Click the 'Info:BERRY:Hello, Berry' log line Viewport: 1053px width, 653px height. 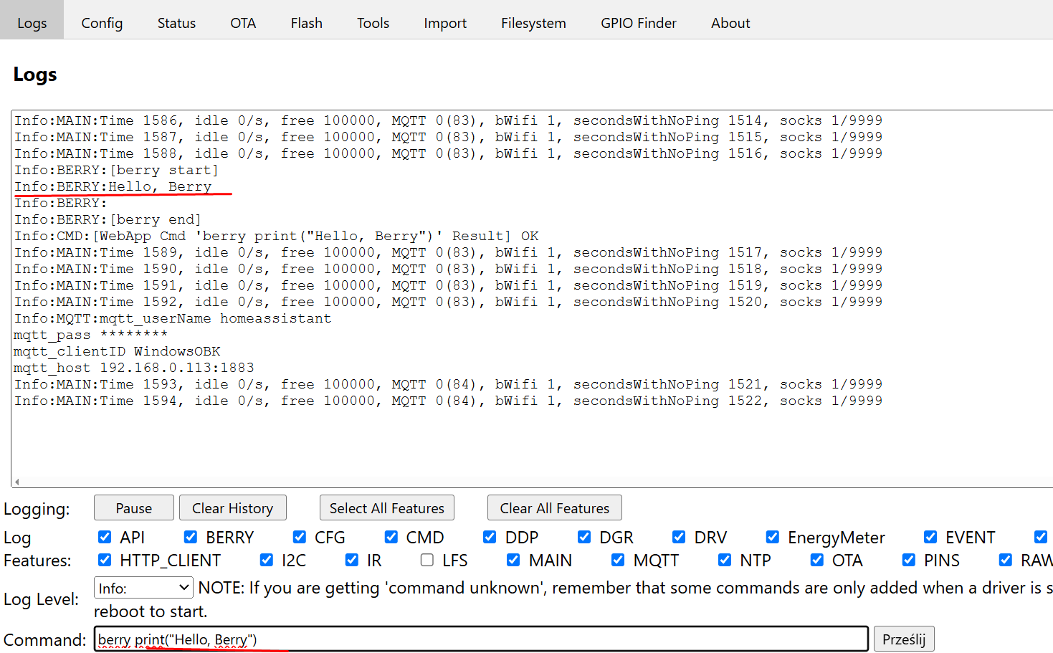coord(113,186)
